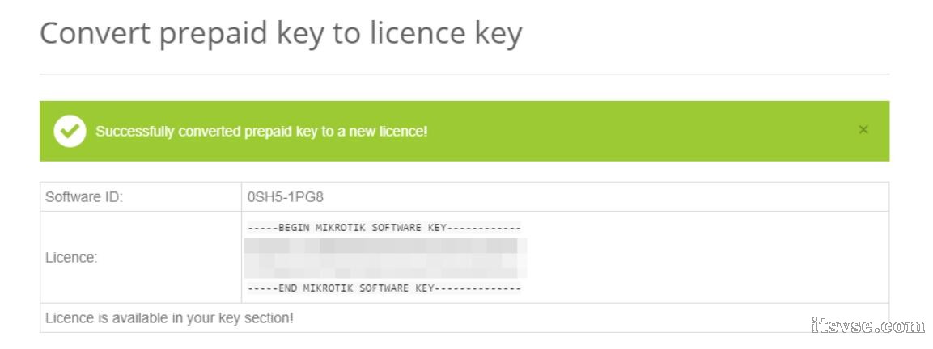The width and height of the screenshot is (933, 349).
Task: Click the 'Successfully converted prepaid key' message text
Action: click(x=261, y=131)
